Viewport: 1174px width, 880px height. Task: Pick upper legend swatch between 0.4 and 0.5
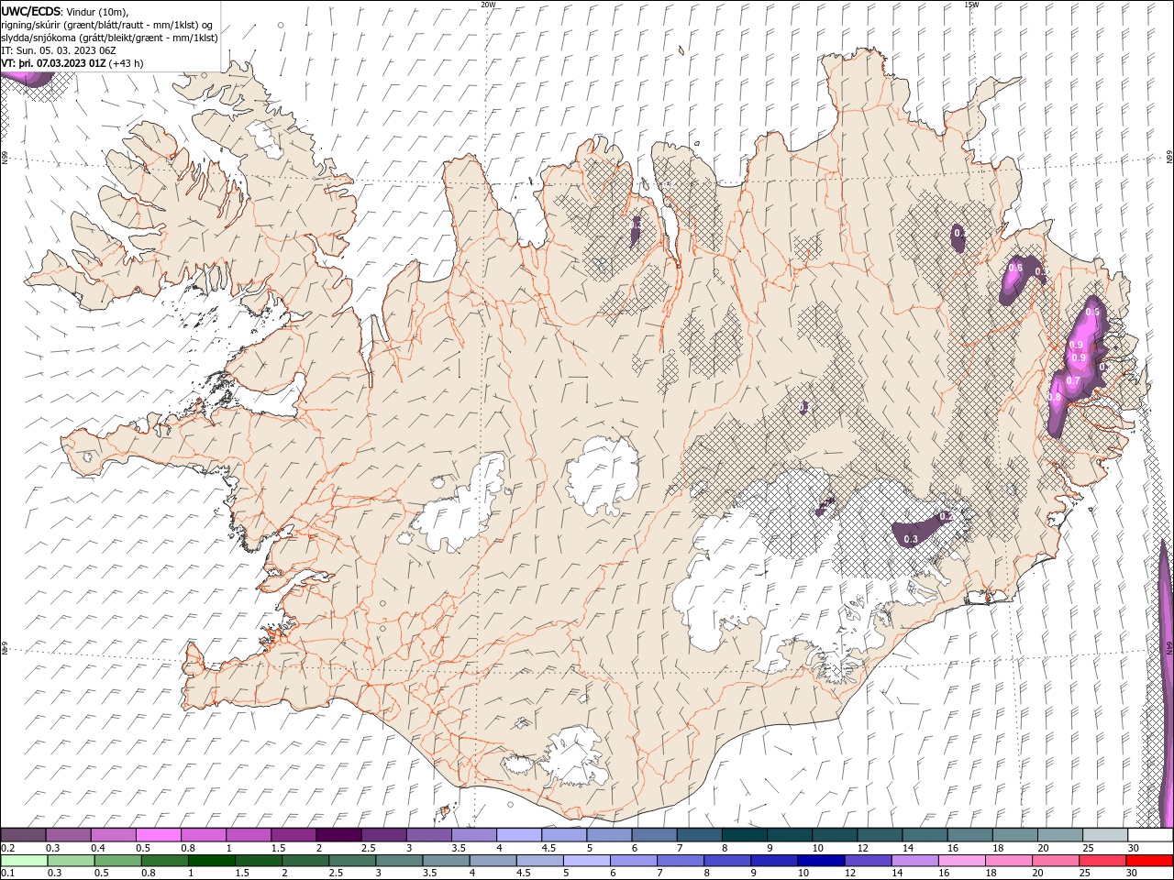[114, 835]
